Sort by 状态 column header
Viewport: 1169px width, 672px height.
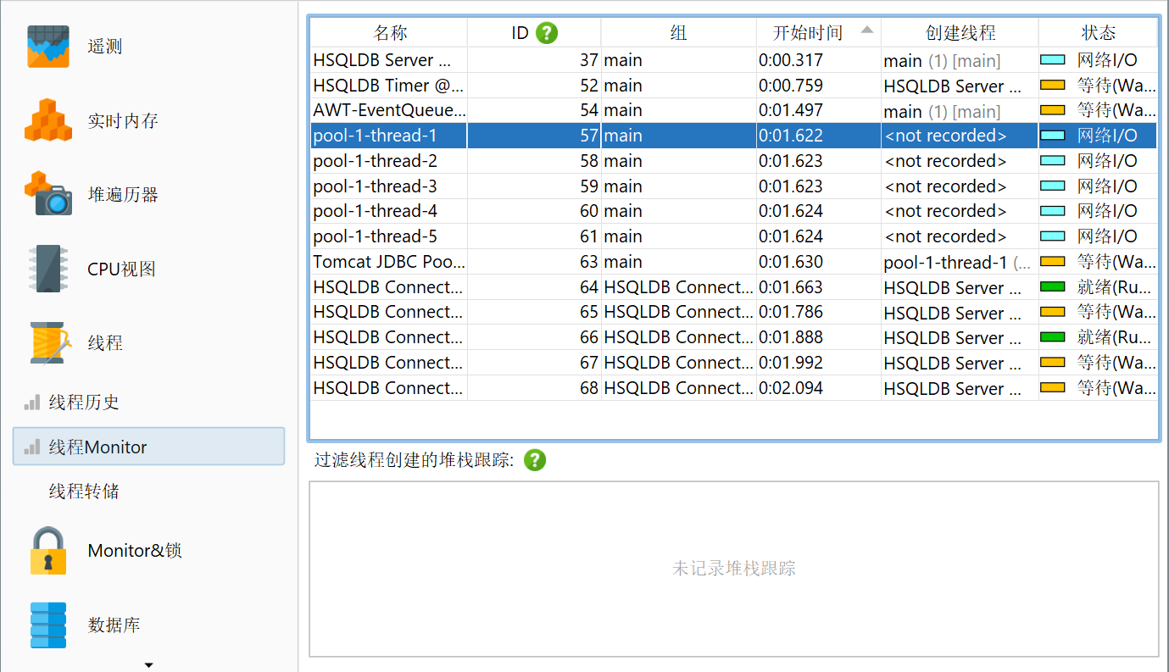point(1098,33)
